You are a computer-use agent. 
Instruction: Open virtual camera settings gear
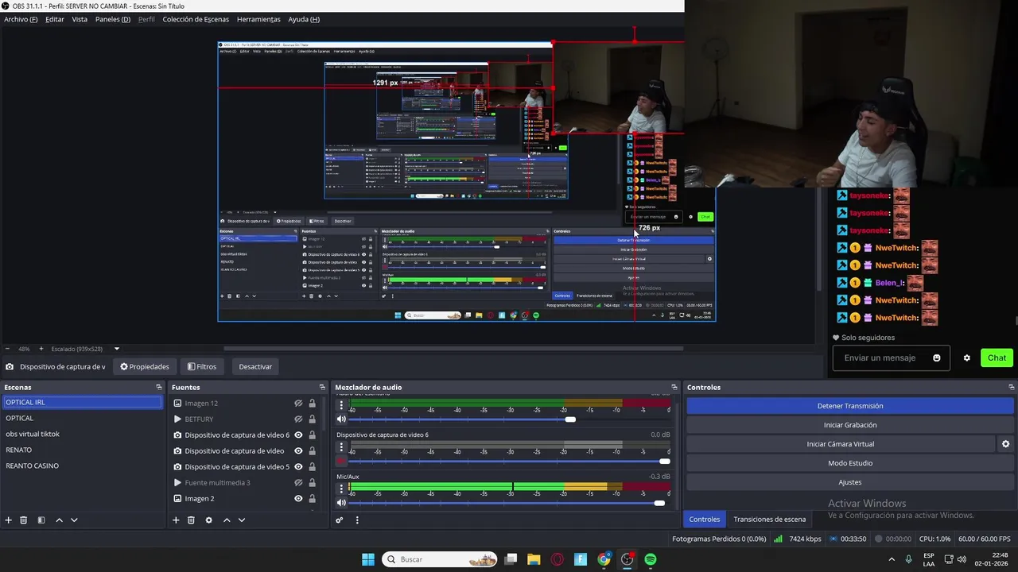point(1005,444)
